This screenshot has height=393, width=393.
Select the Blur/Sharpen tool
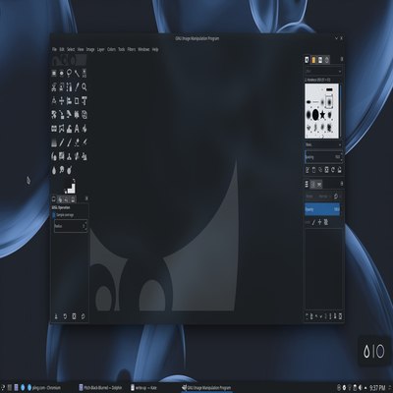point(54,170)
